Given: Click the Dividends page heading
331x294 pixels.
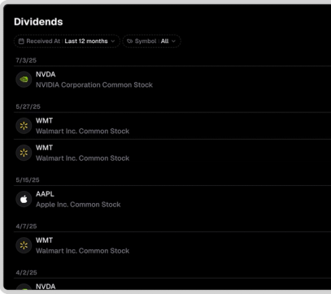Looking at the screenshot, I should point(38,22).
